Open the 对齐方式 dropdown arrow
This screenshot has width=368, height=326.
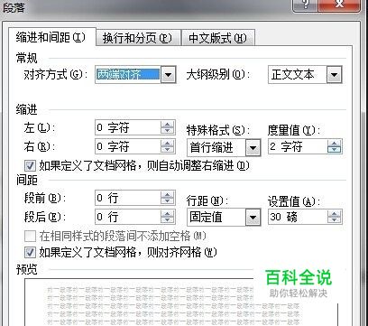(x=169, y=74)
